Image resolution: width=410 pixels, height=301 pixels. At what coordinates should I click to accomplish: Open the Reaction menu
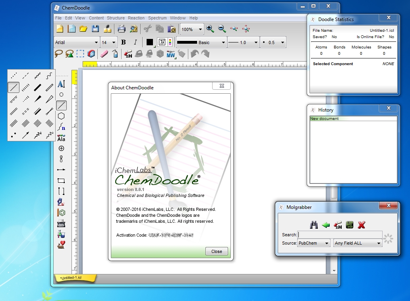coord(136,18)
